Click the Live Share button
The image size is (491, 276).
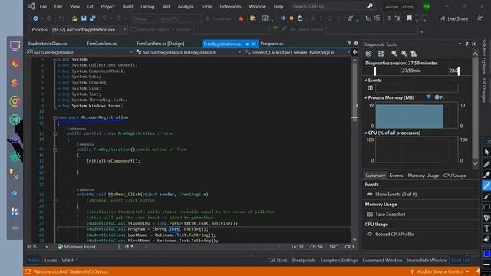[453, 18]
